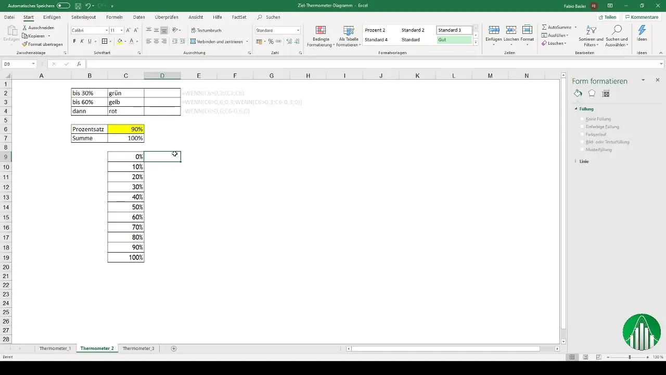Open Effects pentagon tab in pane
This screenshot has height=375, width=666.
[592, 94]
